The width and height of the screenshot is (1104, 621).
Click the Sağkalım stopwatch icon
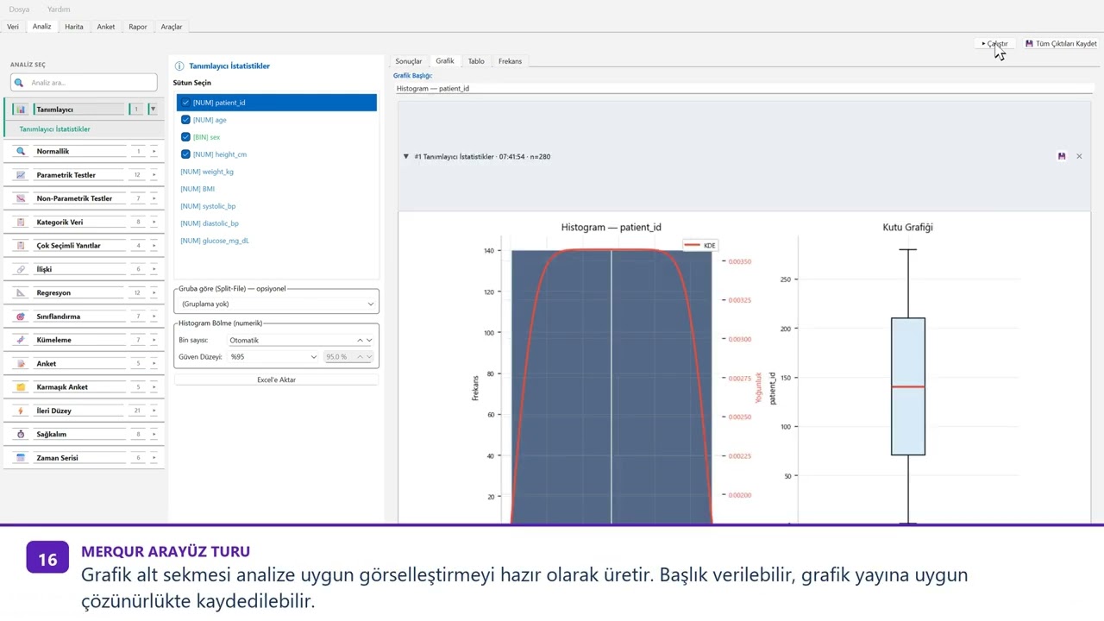click(x=22, y=435)
